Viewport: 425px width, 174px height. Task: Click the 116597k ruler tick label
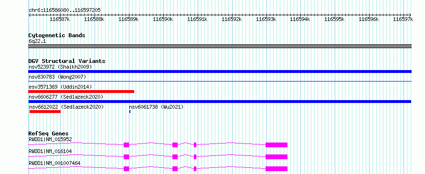click(x=403, y=19)
